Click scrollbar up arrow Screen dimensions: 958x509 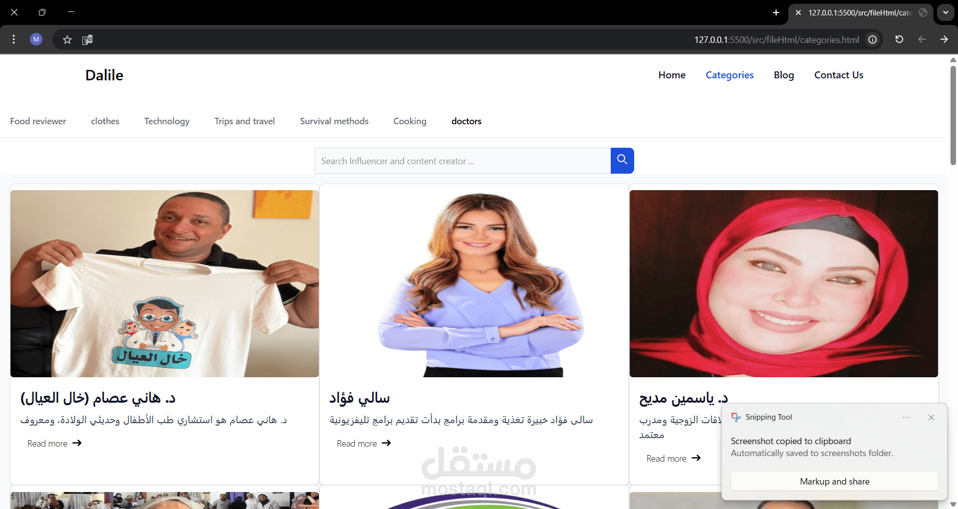tap(953, 59)
